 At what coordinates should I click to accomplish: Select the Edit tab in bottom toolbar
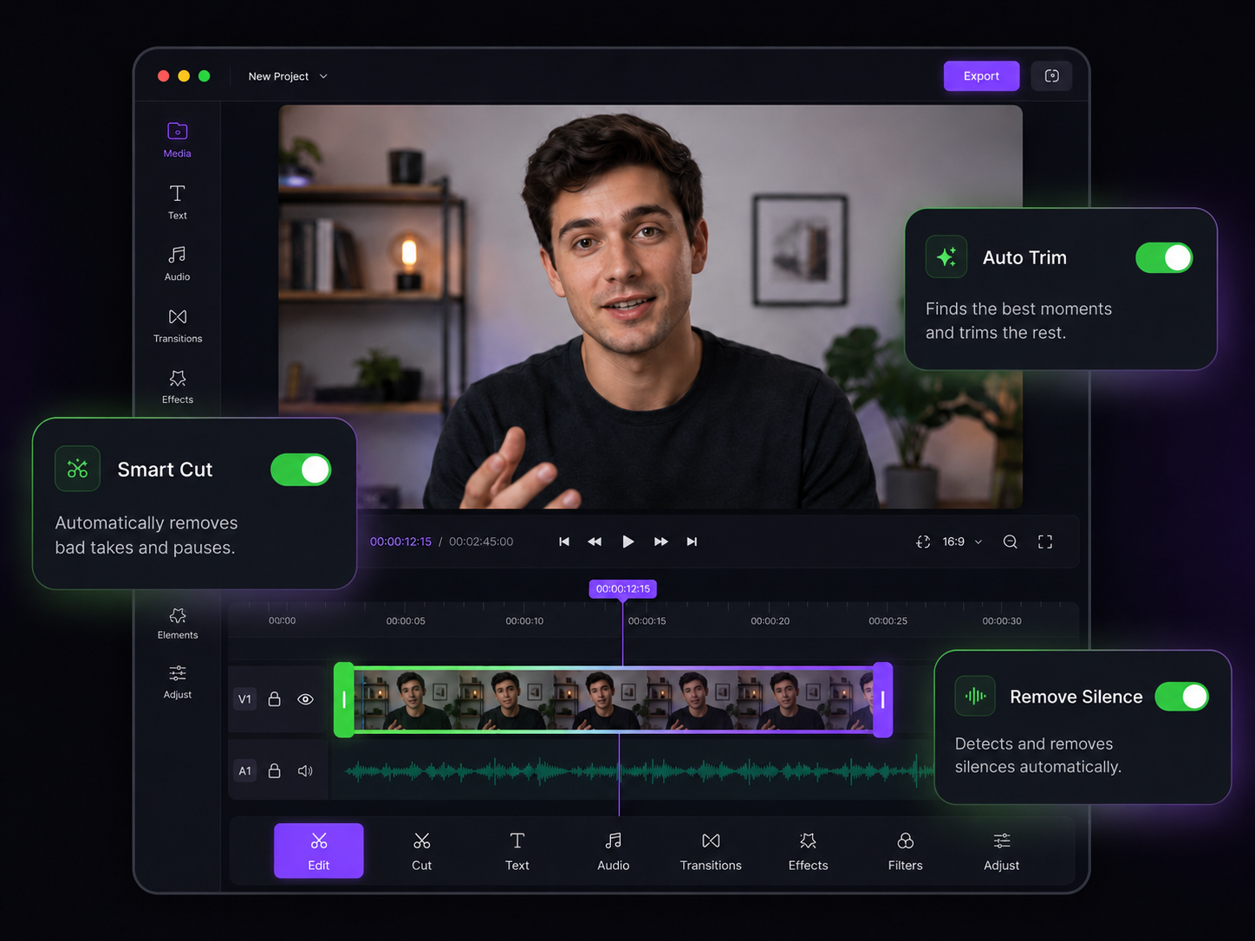click(319, 851)
